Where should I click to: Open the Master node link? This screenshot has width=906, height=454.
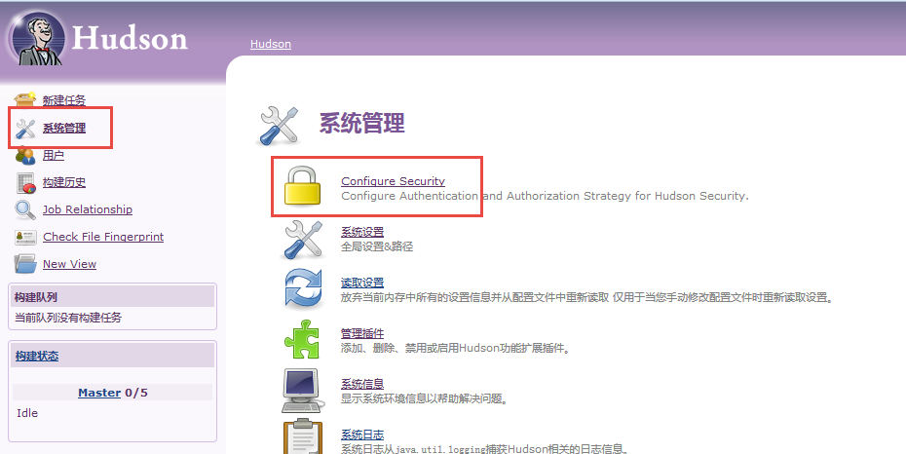[99, 393]
